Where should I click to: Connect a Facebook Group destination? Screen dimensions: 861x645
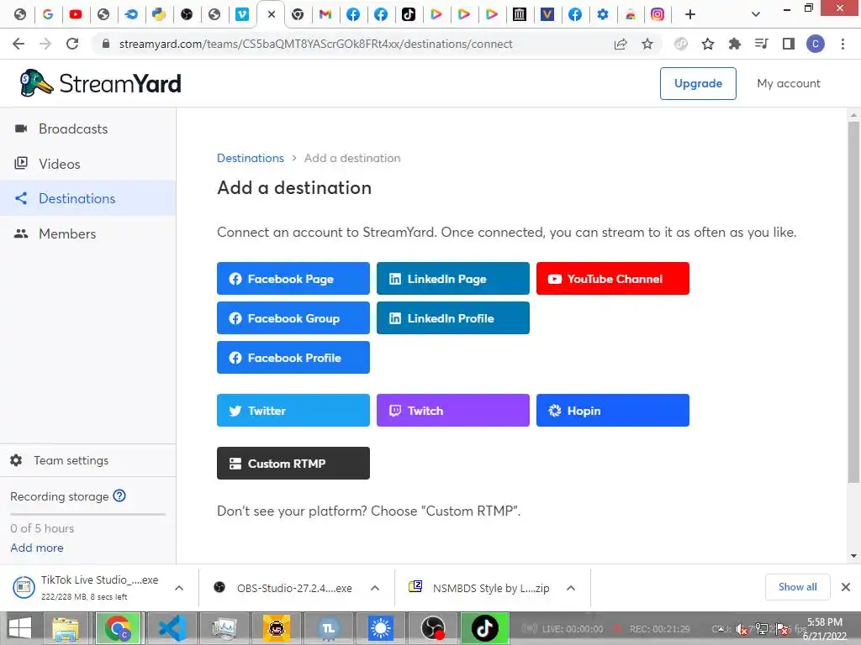293,318
